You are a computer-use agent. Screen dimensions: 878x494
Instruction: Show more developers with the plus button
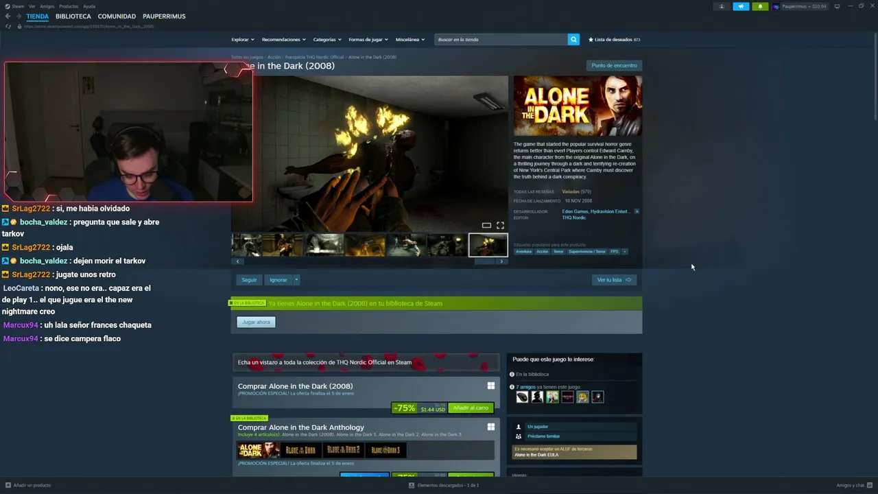tap(637, 211)
